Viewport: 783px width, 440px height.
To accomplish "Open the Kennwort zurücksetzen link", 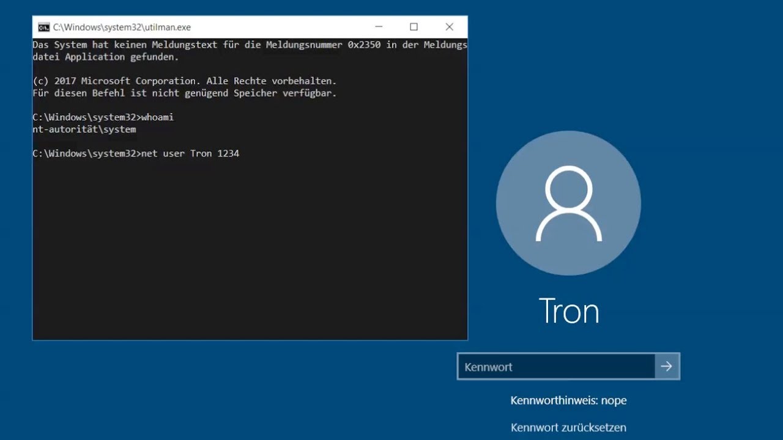I will [x=568, y=428].
